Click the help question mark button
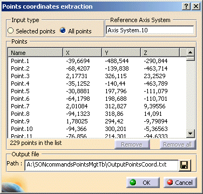 (186, 6)
